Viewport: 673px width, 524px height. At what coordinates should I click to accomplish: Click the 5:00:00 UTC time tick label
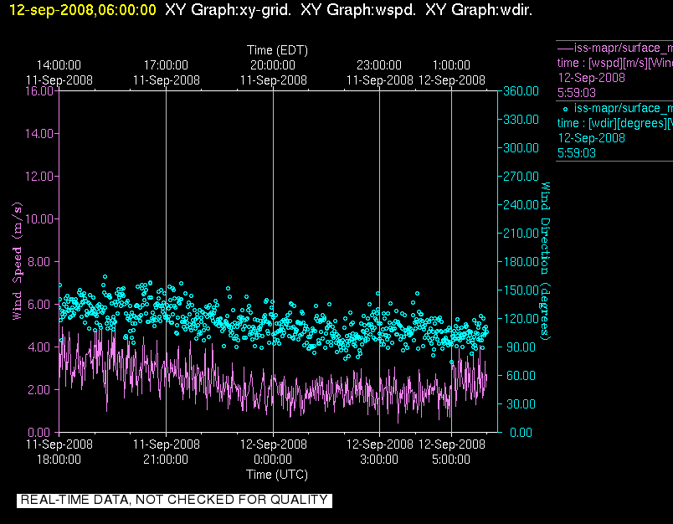[x=451, y=460]
